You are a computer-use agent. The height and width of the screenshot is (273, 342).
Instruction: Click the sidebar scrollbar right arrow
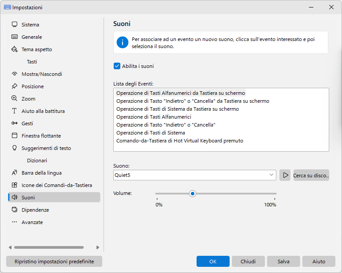(x=98, y=247)
